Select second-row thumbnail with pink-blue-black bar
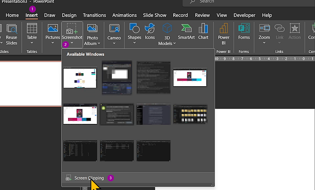Viewport: 315px width, 190px height. click(80, 114)
